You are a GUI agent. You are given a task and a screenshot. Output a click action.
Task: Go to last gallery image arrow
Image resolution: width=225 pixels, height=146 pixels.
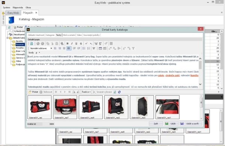tap(69, 92)
